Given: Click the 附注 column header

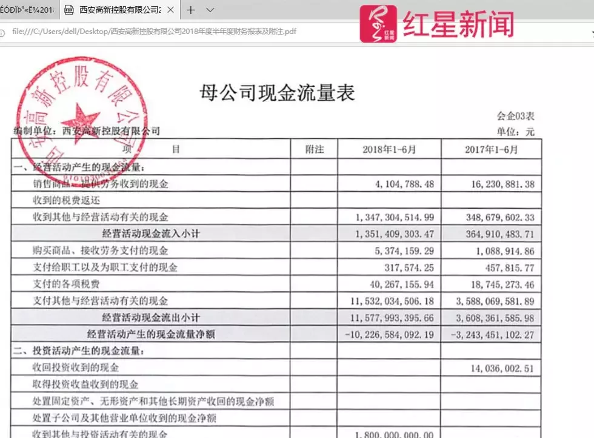Looking at the screenshot, I should [x=315, y=149].
